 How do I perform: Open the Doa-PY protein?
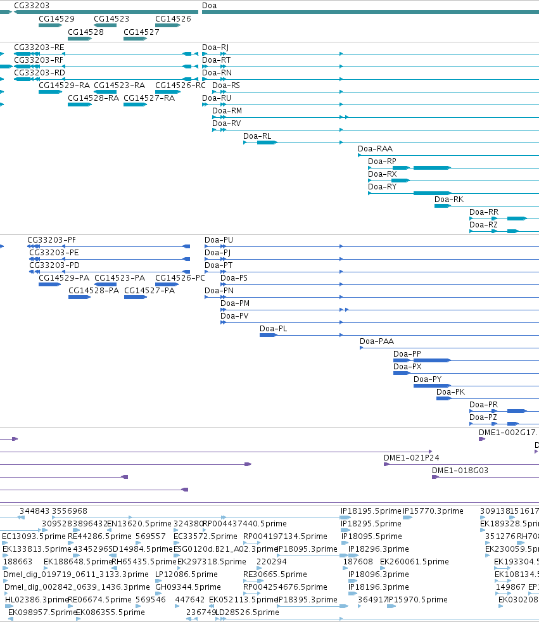tap(428, 379)
